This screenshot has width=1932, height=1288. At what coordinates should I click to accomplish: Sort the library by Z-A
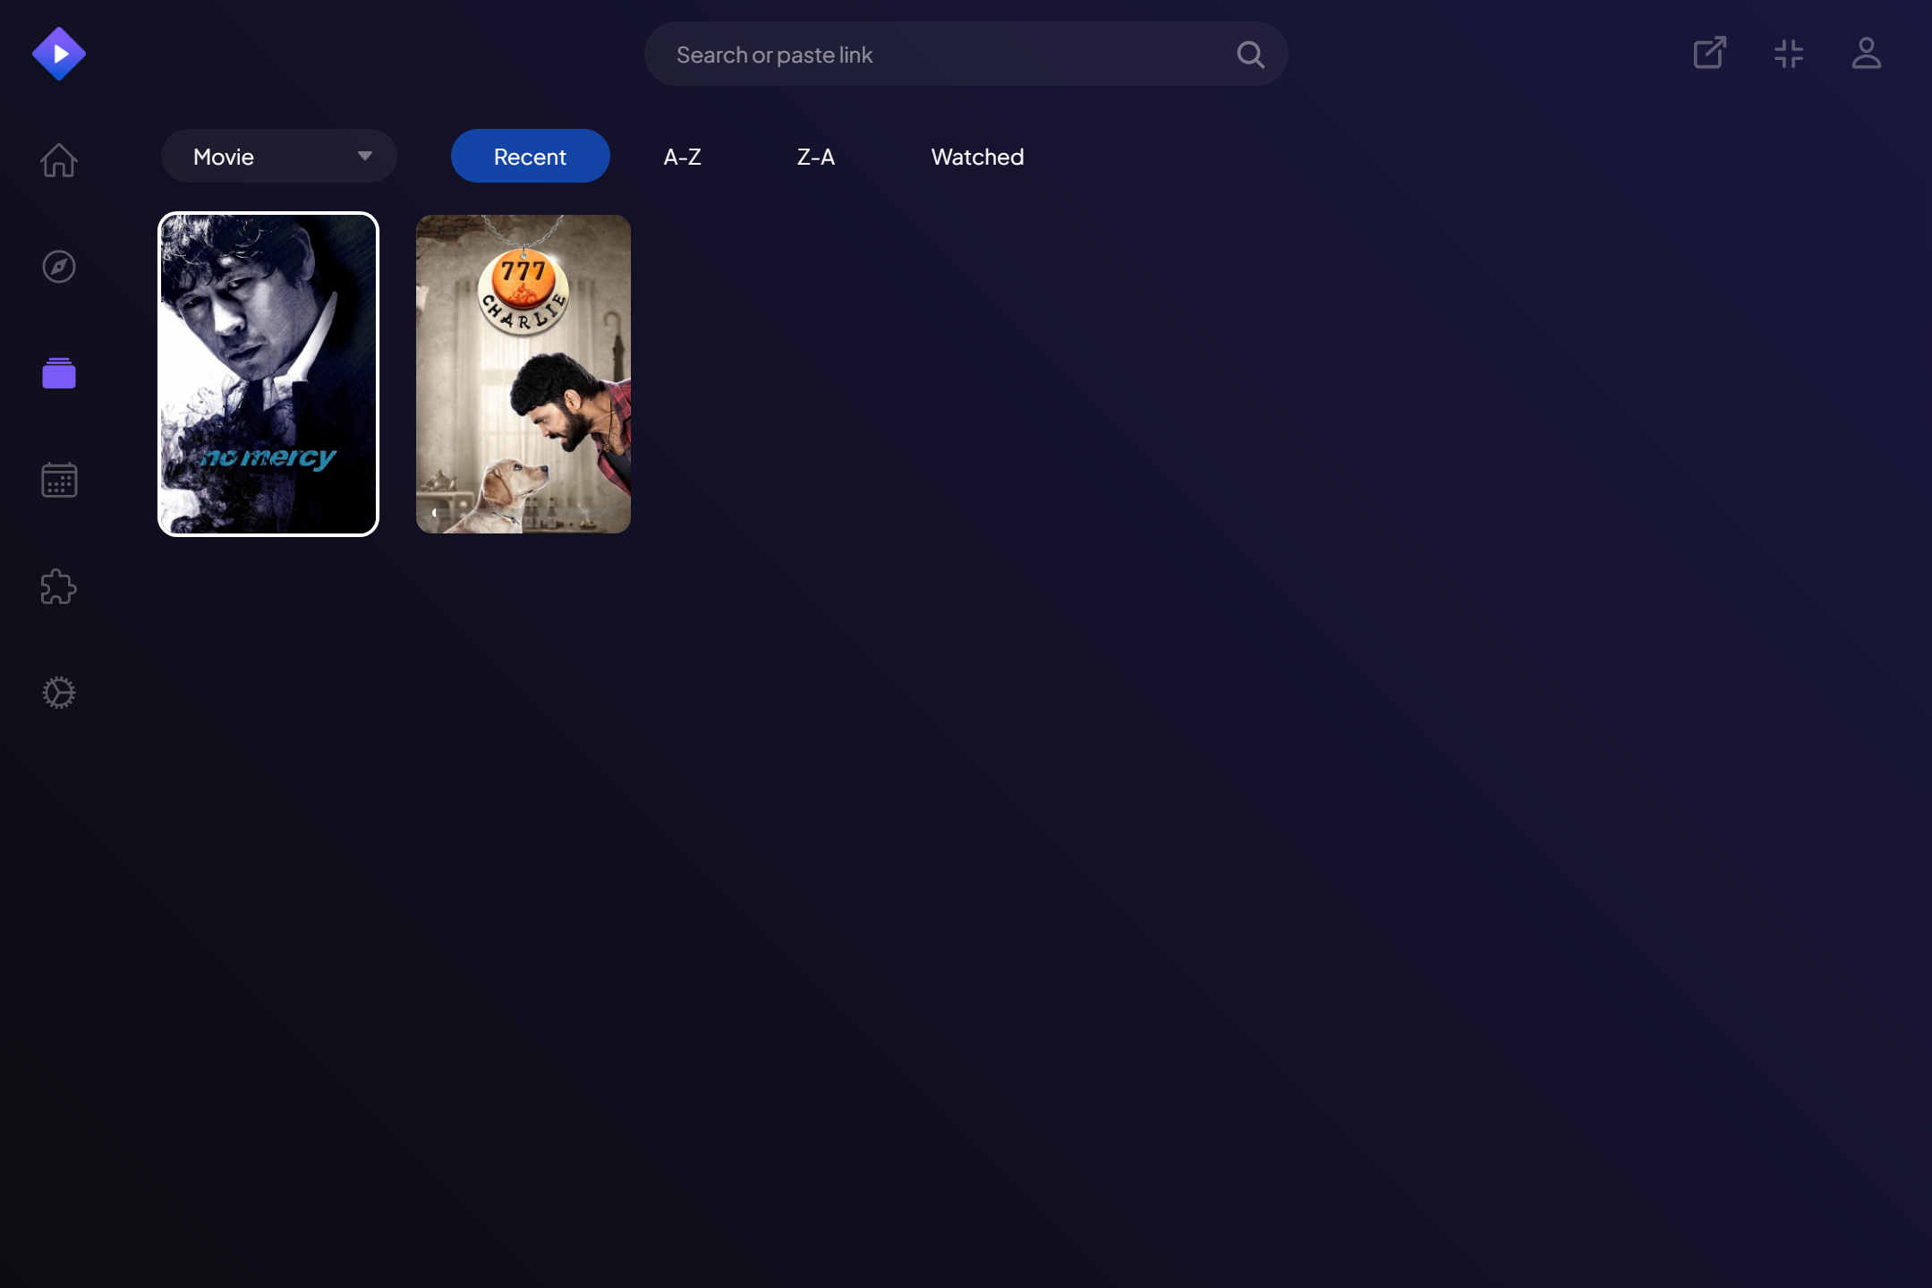click(815, 157)
